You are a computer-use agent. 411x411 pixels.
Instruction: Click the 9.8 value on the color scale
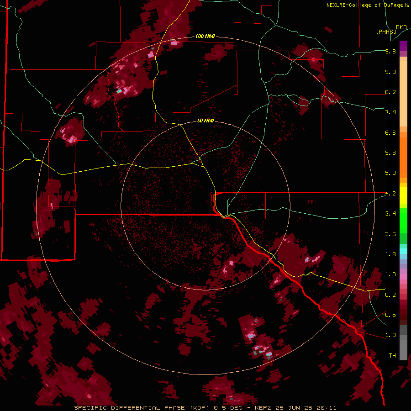(390, 51)
